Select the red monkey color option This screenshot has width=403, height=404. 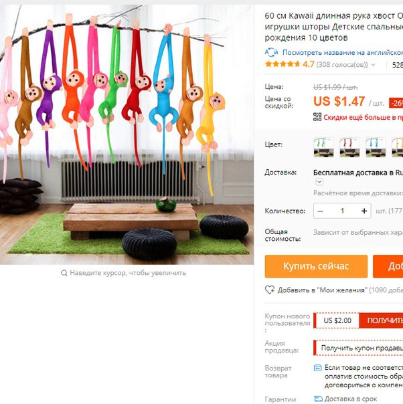349,147
